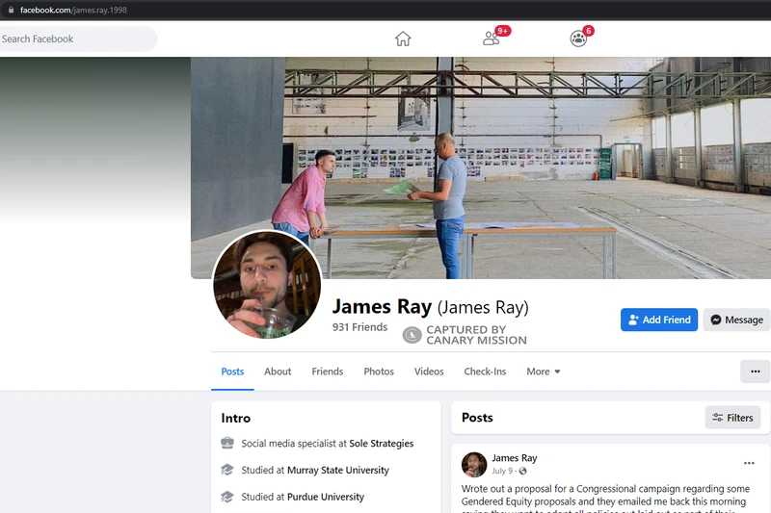Screen dimensions: 771x513
Task: Expand the More dropdown in profile tabs
Action: point(544,372)
